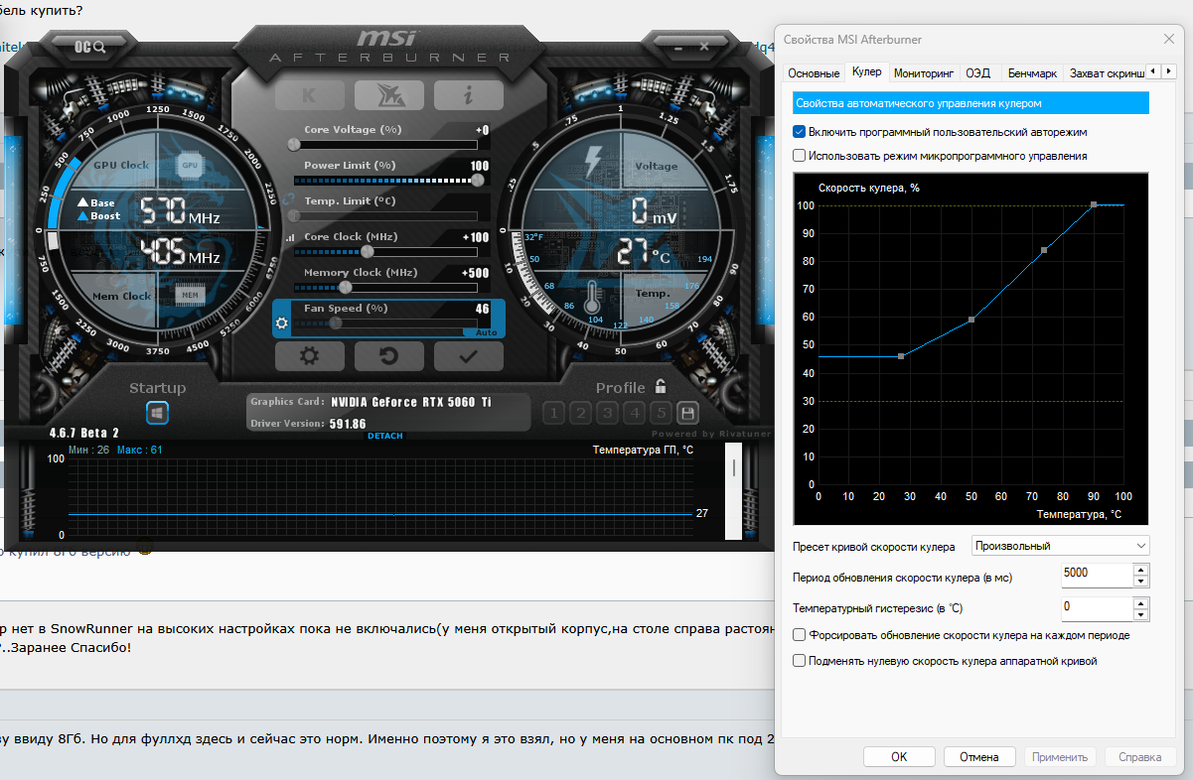Viewport: 1193px width, 780px height.
Task: Select the fan curve point at 90°C
Action: 1094,204
